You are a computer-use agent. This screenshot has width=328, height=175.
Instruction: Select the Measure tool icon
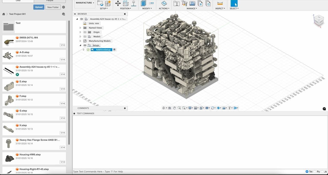pos(220,3)
